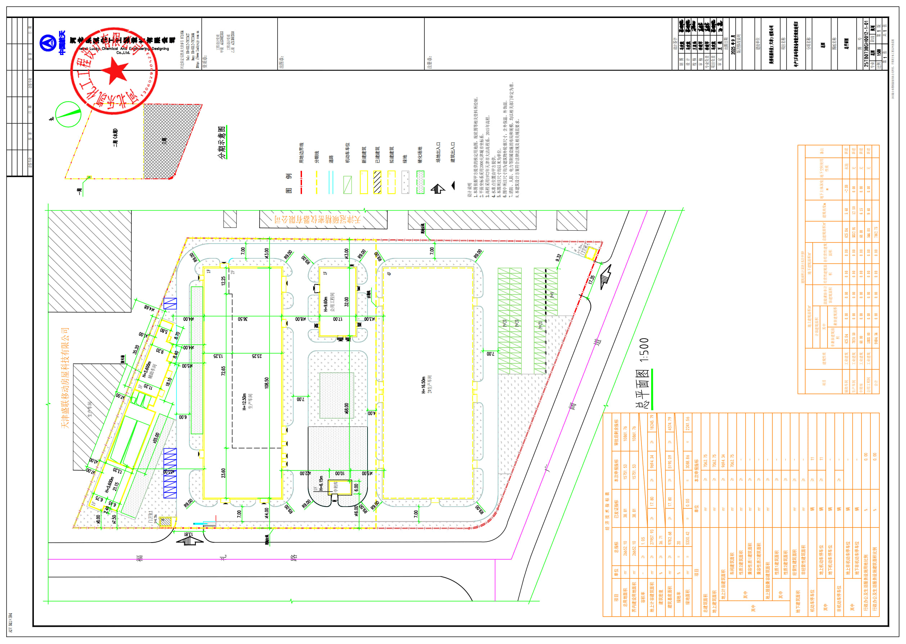Click the dashed yellow 拟建建筑 legend box
906x644 pixels.
392,182
